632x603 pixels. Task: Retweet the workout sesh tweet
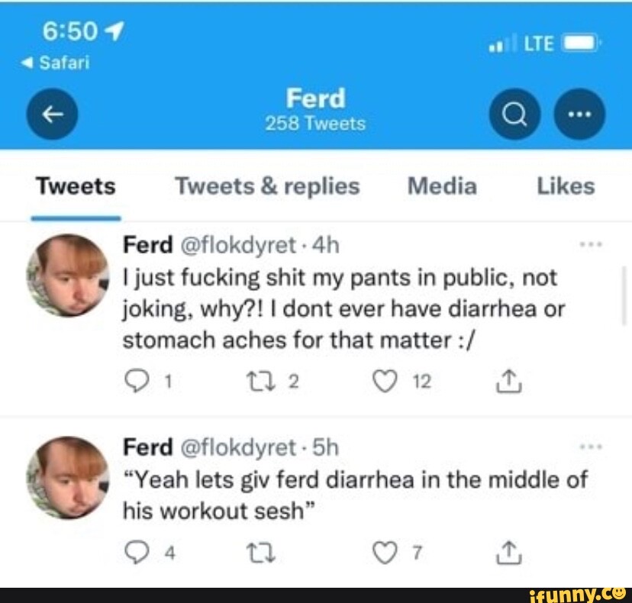(x=261, y=552)
